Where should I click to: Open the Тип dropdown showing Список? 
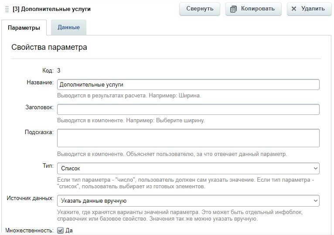pos(188,169)
